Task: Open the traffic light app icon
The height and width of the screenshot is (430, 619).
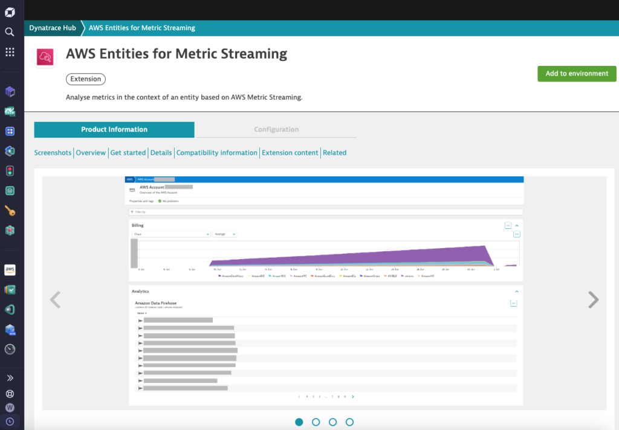Action: 10,171
